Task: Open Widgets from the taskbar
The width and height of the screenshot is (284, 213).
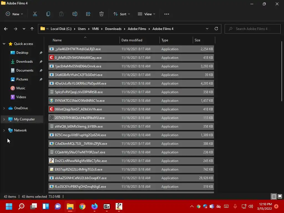Action: pos(46,206)
